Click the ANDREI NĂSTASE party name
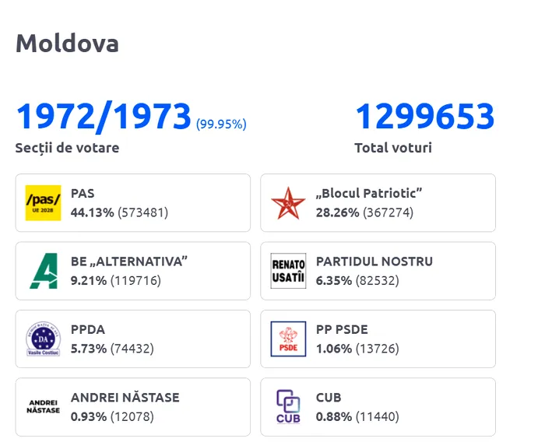 click(x=125, y=398)
